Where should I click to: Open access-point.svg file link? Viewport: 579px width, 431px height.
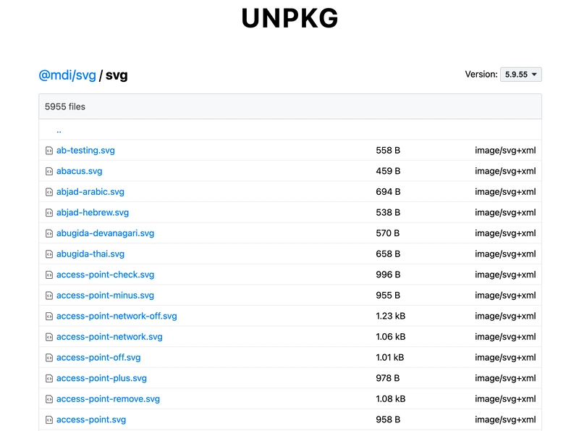[91, 419]
